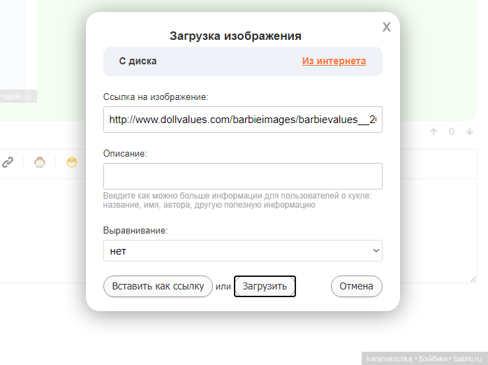Click the "Загрузить" upload button
The width and height of the screenshot is (488, 365).
pyautogui.click(x=265, y=287)
